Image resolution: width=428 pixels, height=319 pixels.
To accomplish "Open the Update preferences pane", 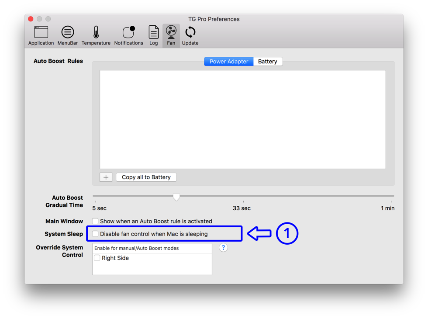I will pos(190,36).
